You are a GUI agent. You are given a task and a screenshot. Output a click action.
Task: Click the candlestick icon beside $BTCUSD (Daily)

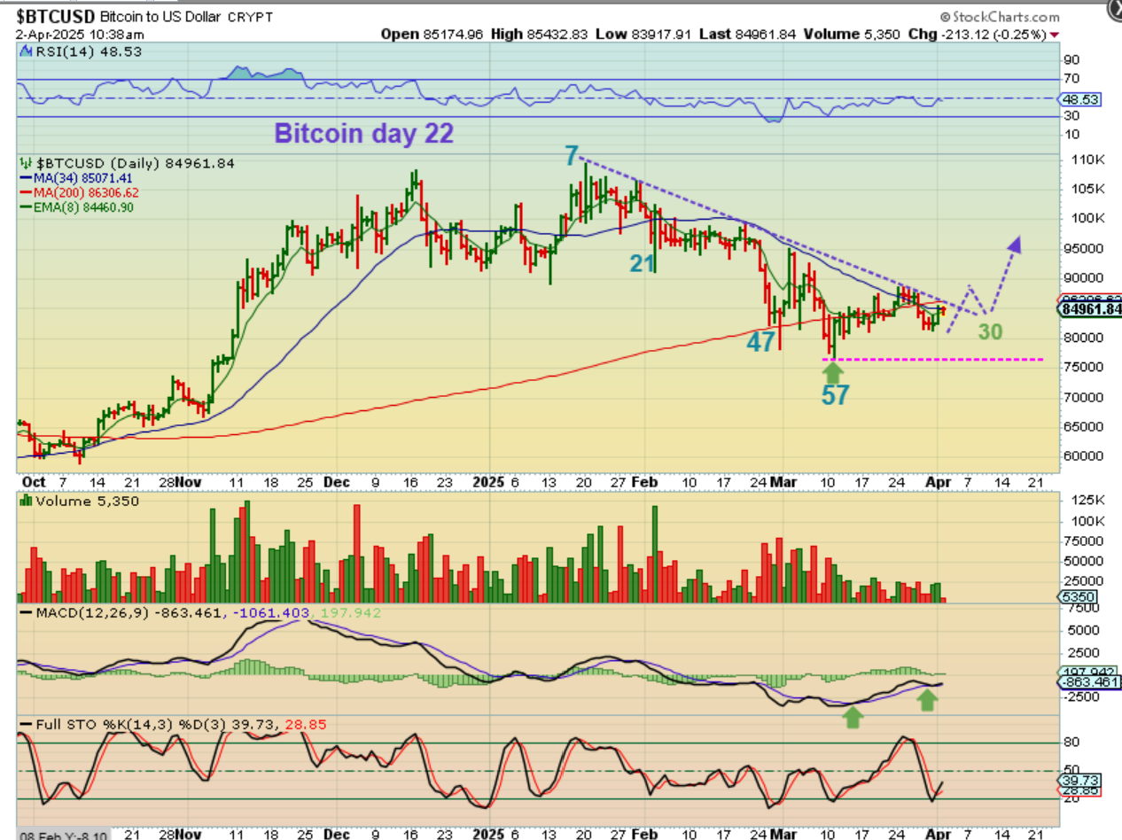[x=24, y=164]
